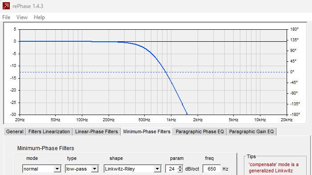The width and height of the screenshot is (312, 175).
Task: Open the View menu
Action: 22,17
